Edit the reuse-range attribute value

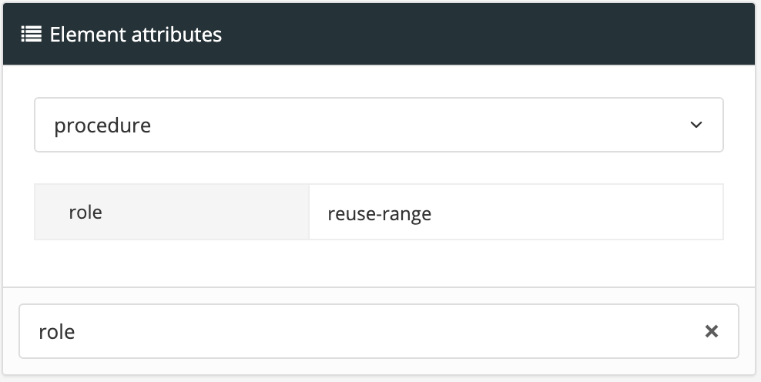[515, 213]
